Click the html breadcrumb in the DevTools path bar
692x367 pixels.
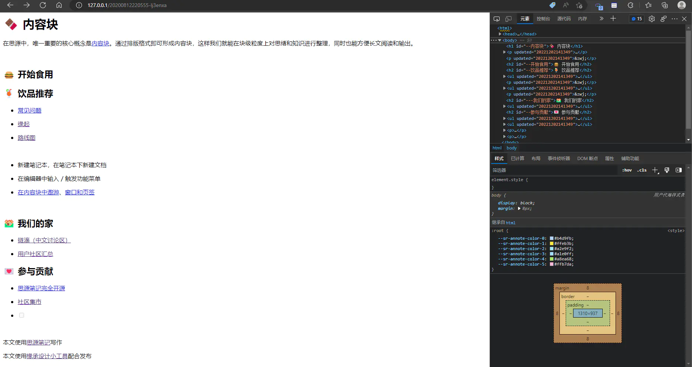[x=497, y=148]
